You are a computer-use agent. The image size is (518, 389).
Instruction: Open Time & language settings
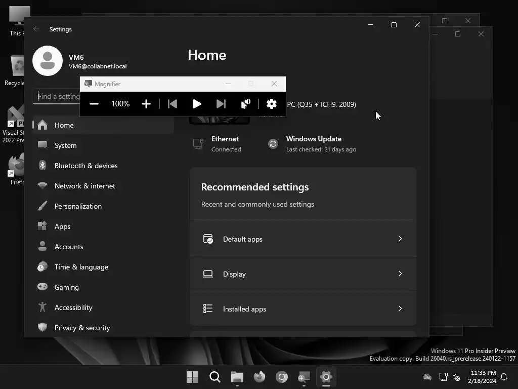[103, 267]
